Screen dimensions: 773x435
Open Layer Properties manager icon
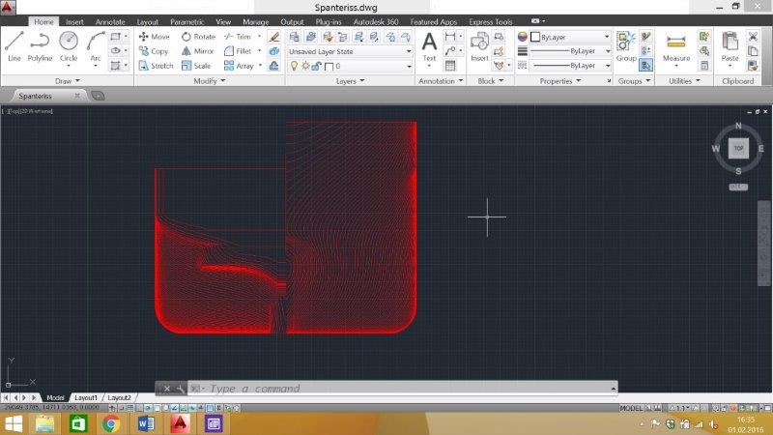295,37
